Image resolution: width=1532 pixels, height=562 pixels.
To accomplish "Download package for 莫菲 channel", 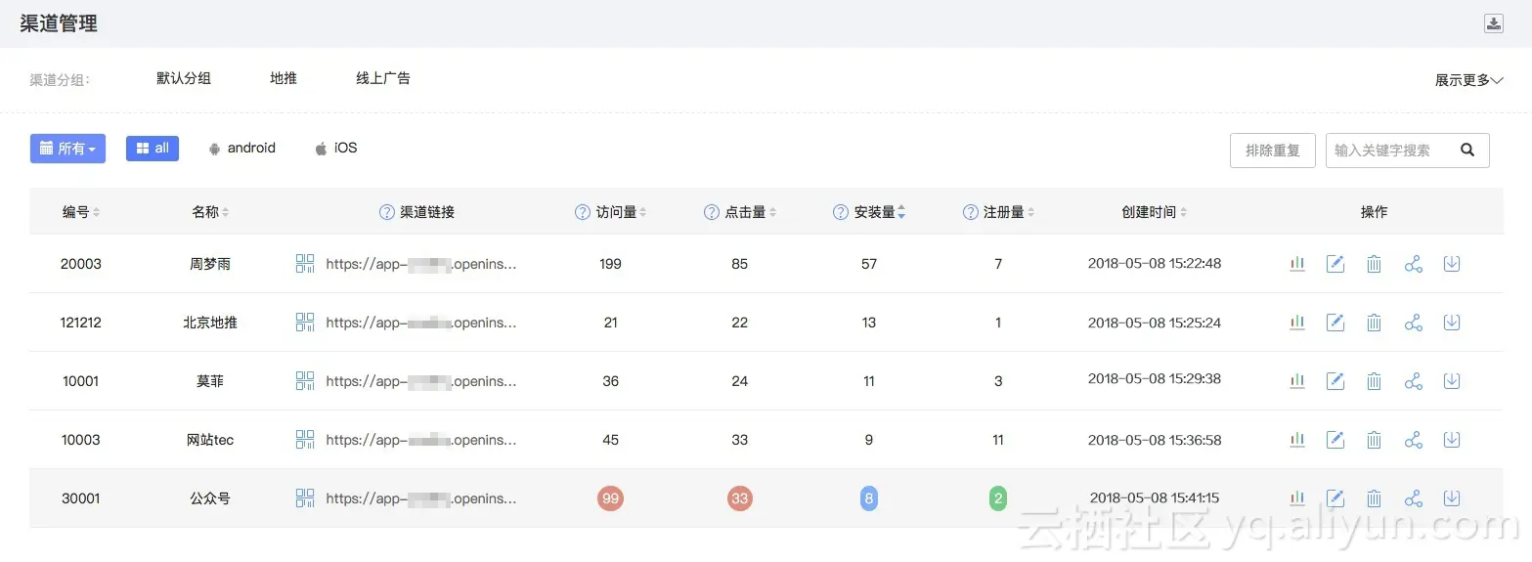I will pos(1452,381).
